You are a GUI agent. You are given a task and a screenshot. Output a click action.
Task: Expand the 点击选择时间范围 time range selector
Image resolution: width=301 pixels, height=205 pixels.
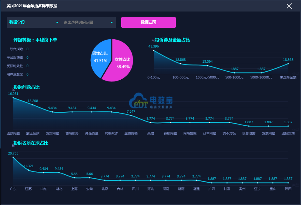pyautogui.click(x=89, y=22)
